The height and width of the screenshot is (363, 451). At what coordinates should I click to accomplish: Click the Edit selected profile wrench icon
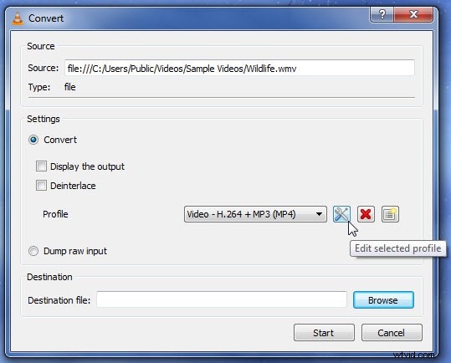click(341, 214)
